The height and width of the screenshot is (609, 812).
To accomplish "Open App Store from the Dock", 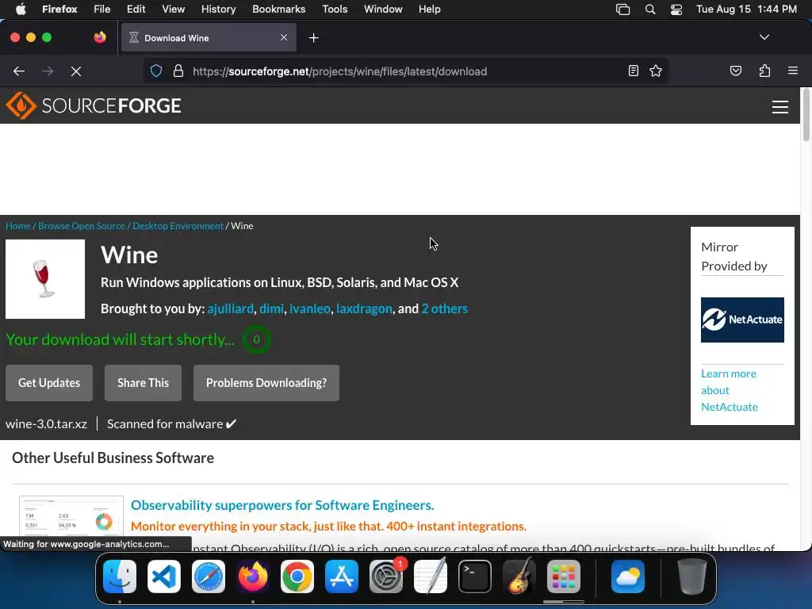I will point(341,576).
